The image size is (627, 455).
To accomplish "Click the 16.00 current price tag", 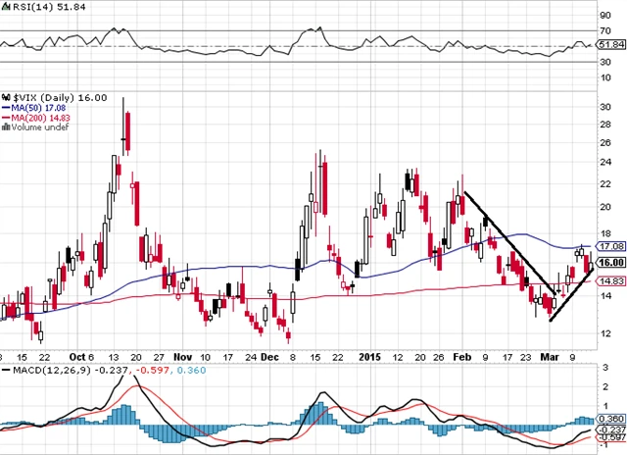I will (x=610, y=262).
